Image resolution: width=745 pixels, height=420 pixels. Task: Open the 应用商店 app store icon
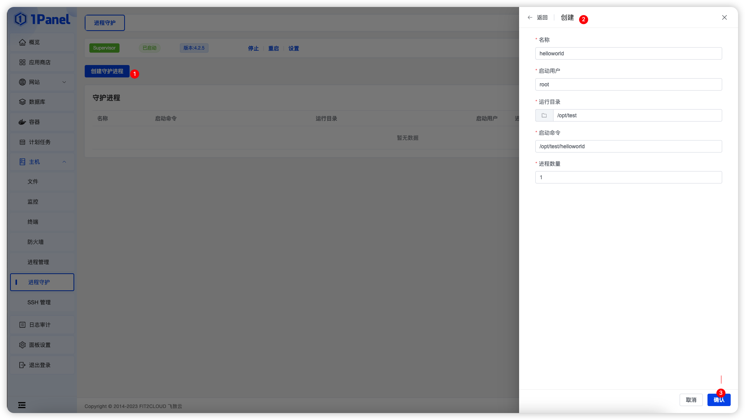22,62
